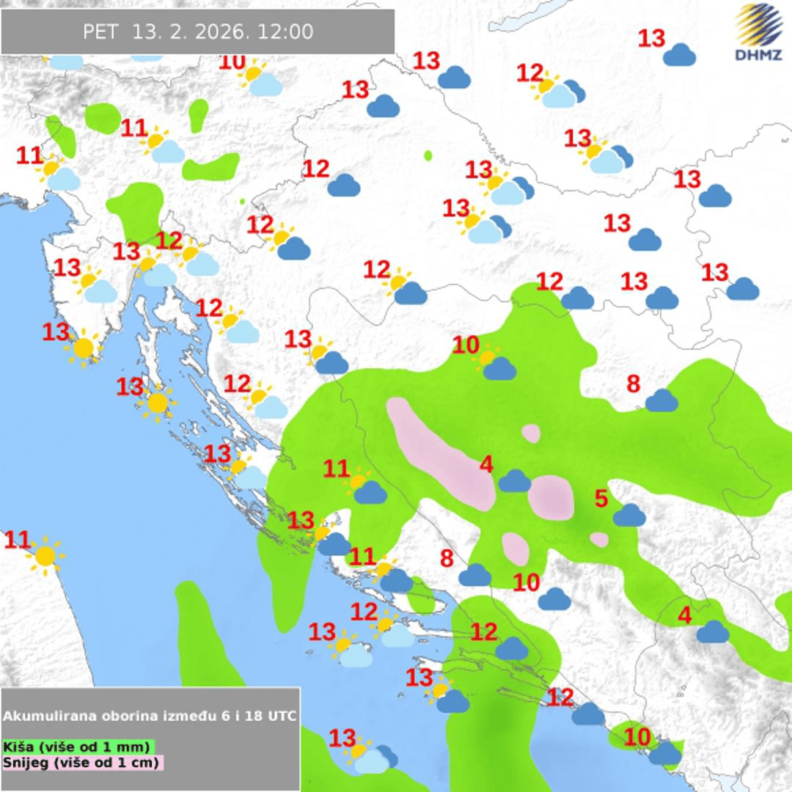792x792 pixels.
Task: Select the cloud icon beside 4 near large snow area
Action: [x=514, y=481]
